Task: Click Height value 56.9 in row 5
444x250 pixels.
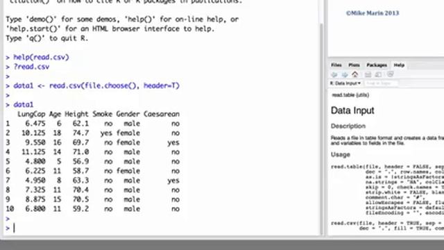Action: click(x=80, y=162)
